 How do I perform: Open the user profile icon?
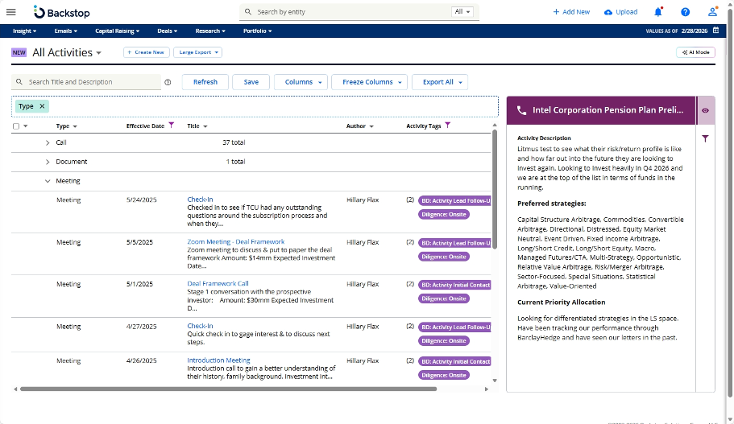point(712,12)
